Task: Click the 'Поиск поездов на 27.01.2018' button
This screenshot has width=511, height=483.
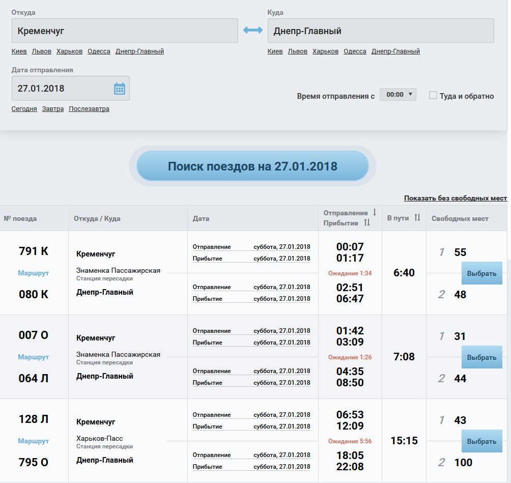Action: 252,166
